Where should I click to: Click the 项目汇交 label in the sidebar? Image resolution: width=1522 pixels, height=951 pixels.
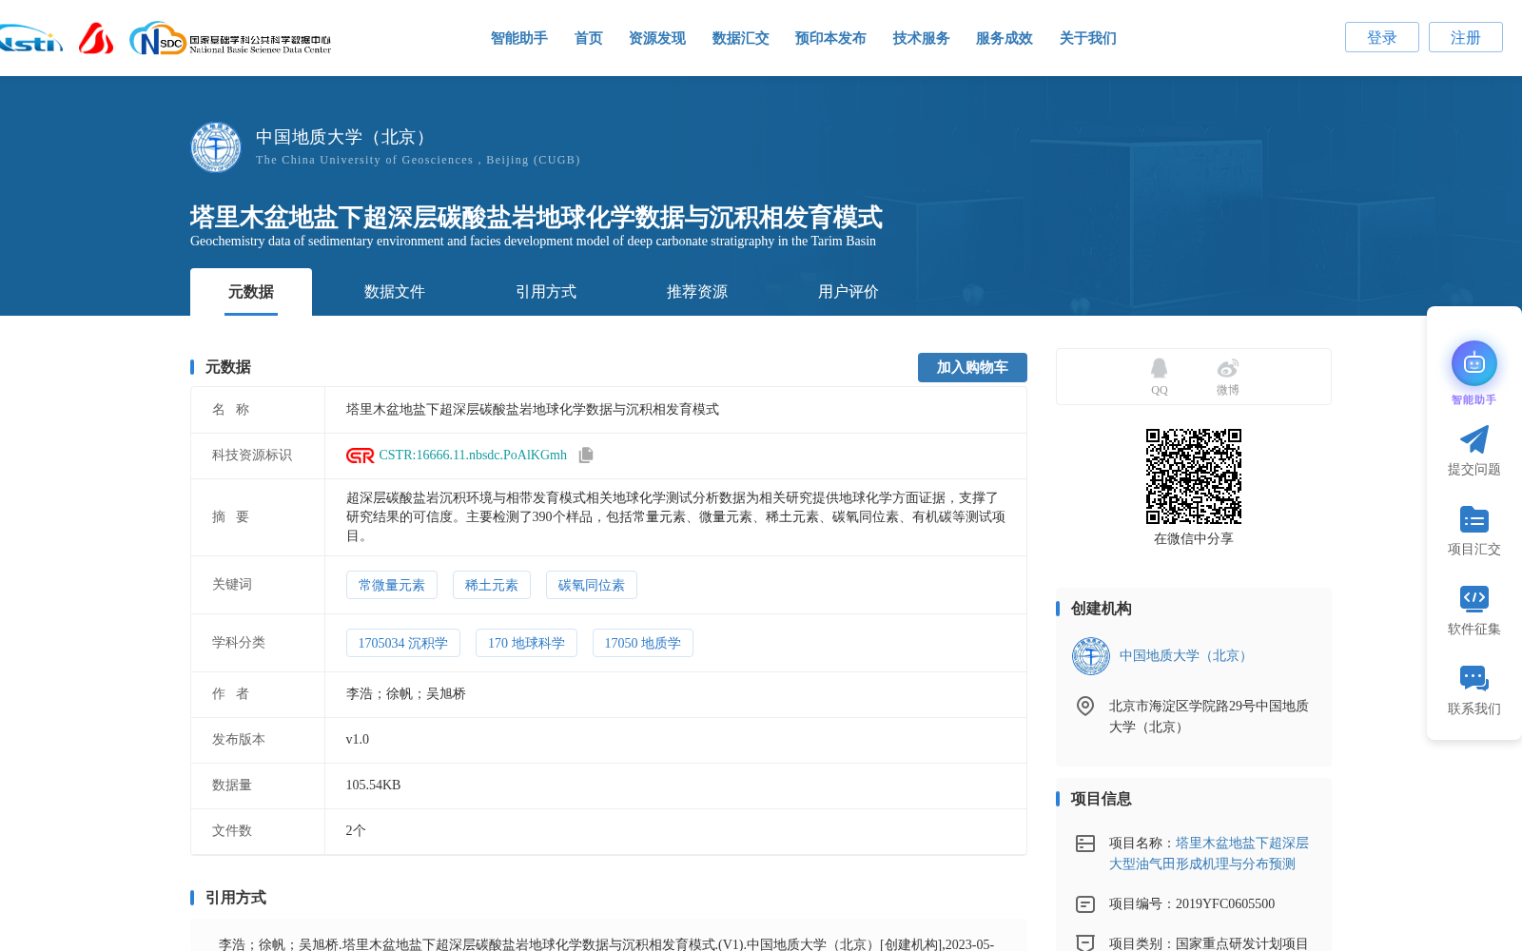coord(1473,550)
